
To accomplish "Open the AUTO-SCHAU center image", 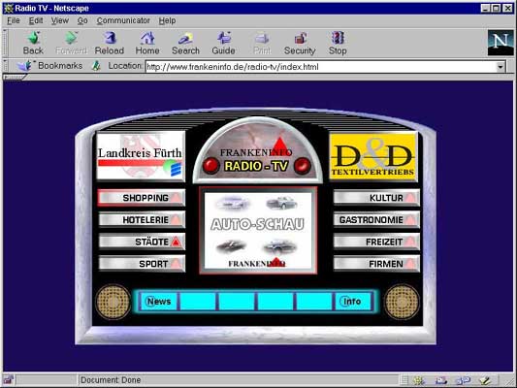I will point(258,230).
